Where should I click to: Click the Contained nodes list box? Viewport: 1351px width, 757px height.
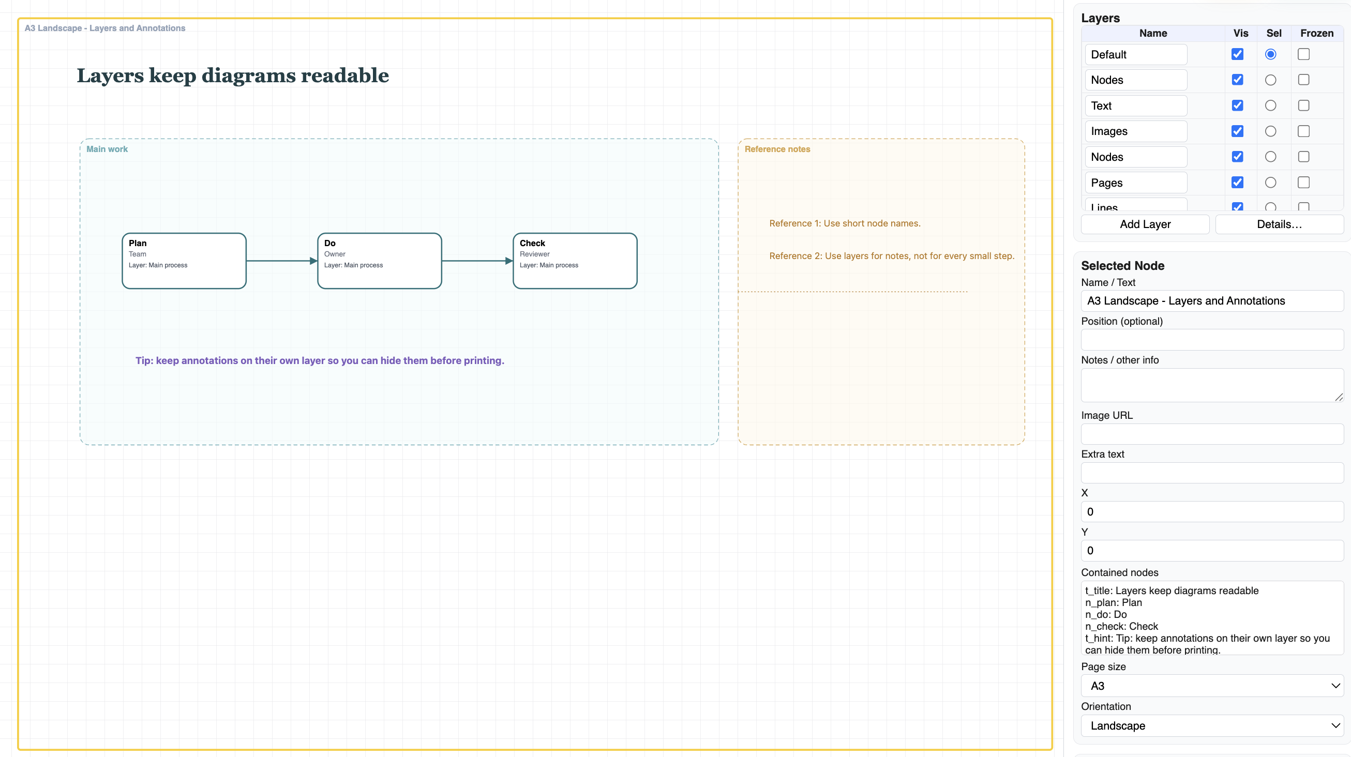1212,618
